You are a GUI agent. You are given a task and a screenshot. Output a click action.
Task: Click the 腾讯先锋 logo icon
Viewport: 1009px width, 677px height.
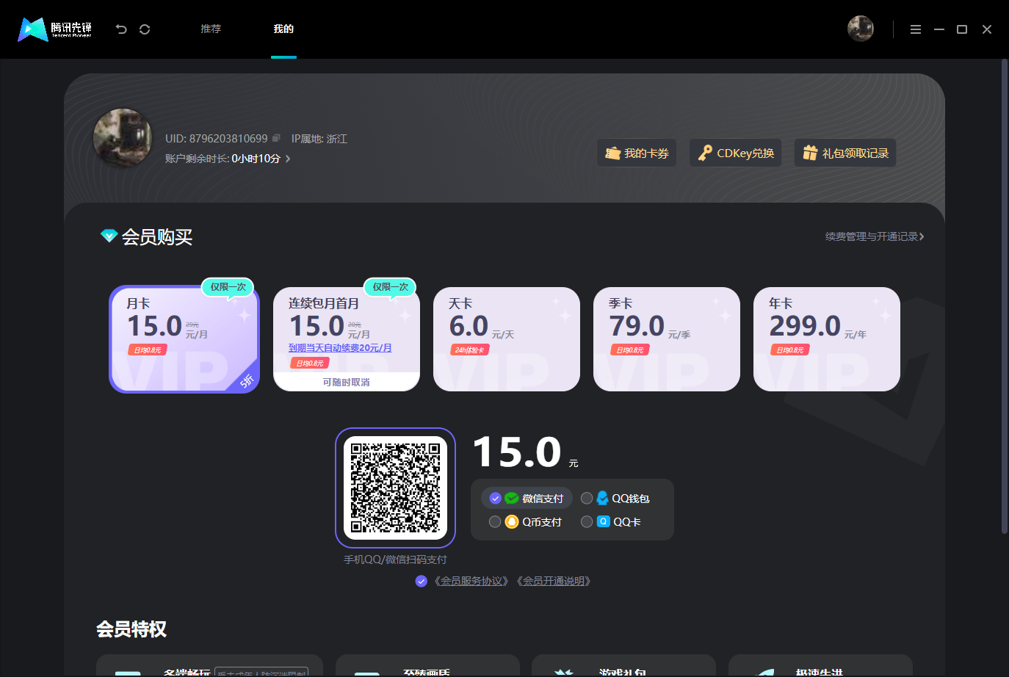pyautogui.click(x=31, y=28)
